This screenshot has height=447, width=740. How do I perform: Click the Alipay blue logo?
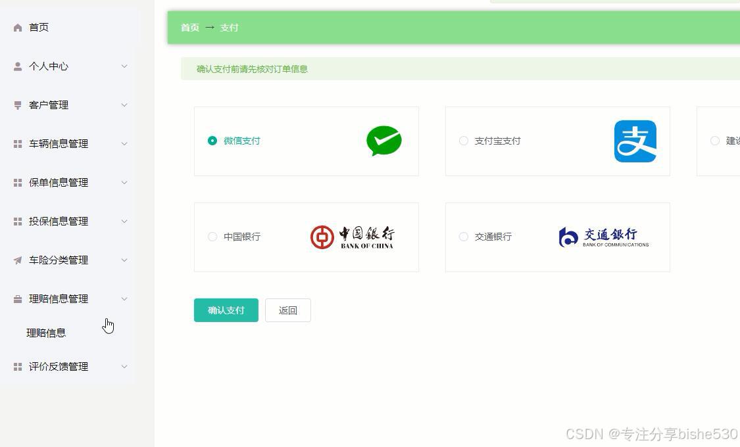click(635, 141)
